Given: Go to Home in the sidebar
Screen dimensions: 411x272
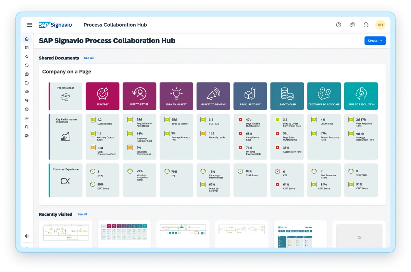Looking at the screenshot, I should pos(27,39).
